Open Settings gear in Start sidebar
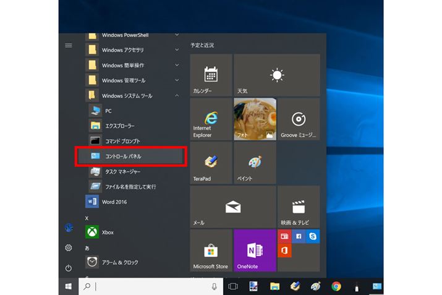 [x=69, y=247]
